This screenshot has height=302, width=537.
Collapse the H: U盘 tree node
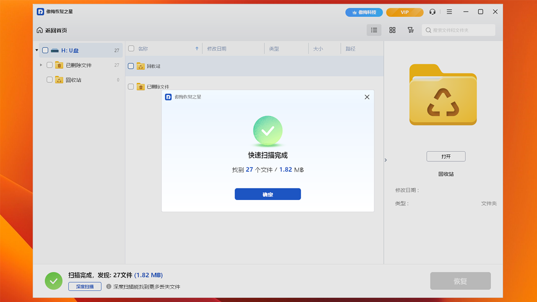(x=37, y=50)
